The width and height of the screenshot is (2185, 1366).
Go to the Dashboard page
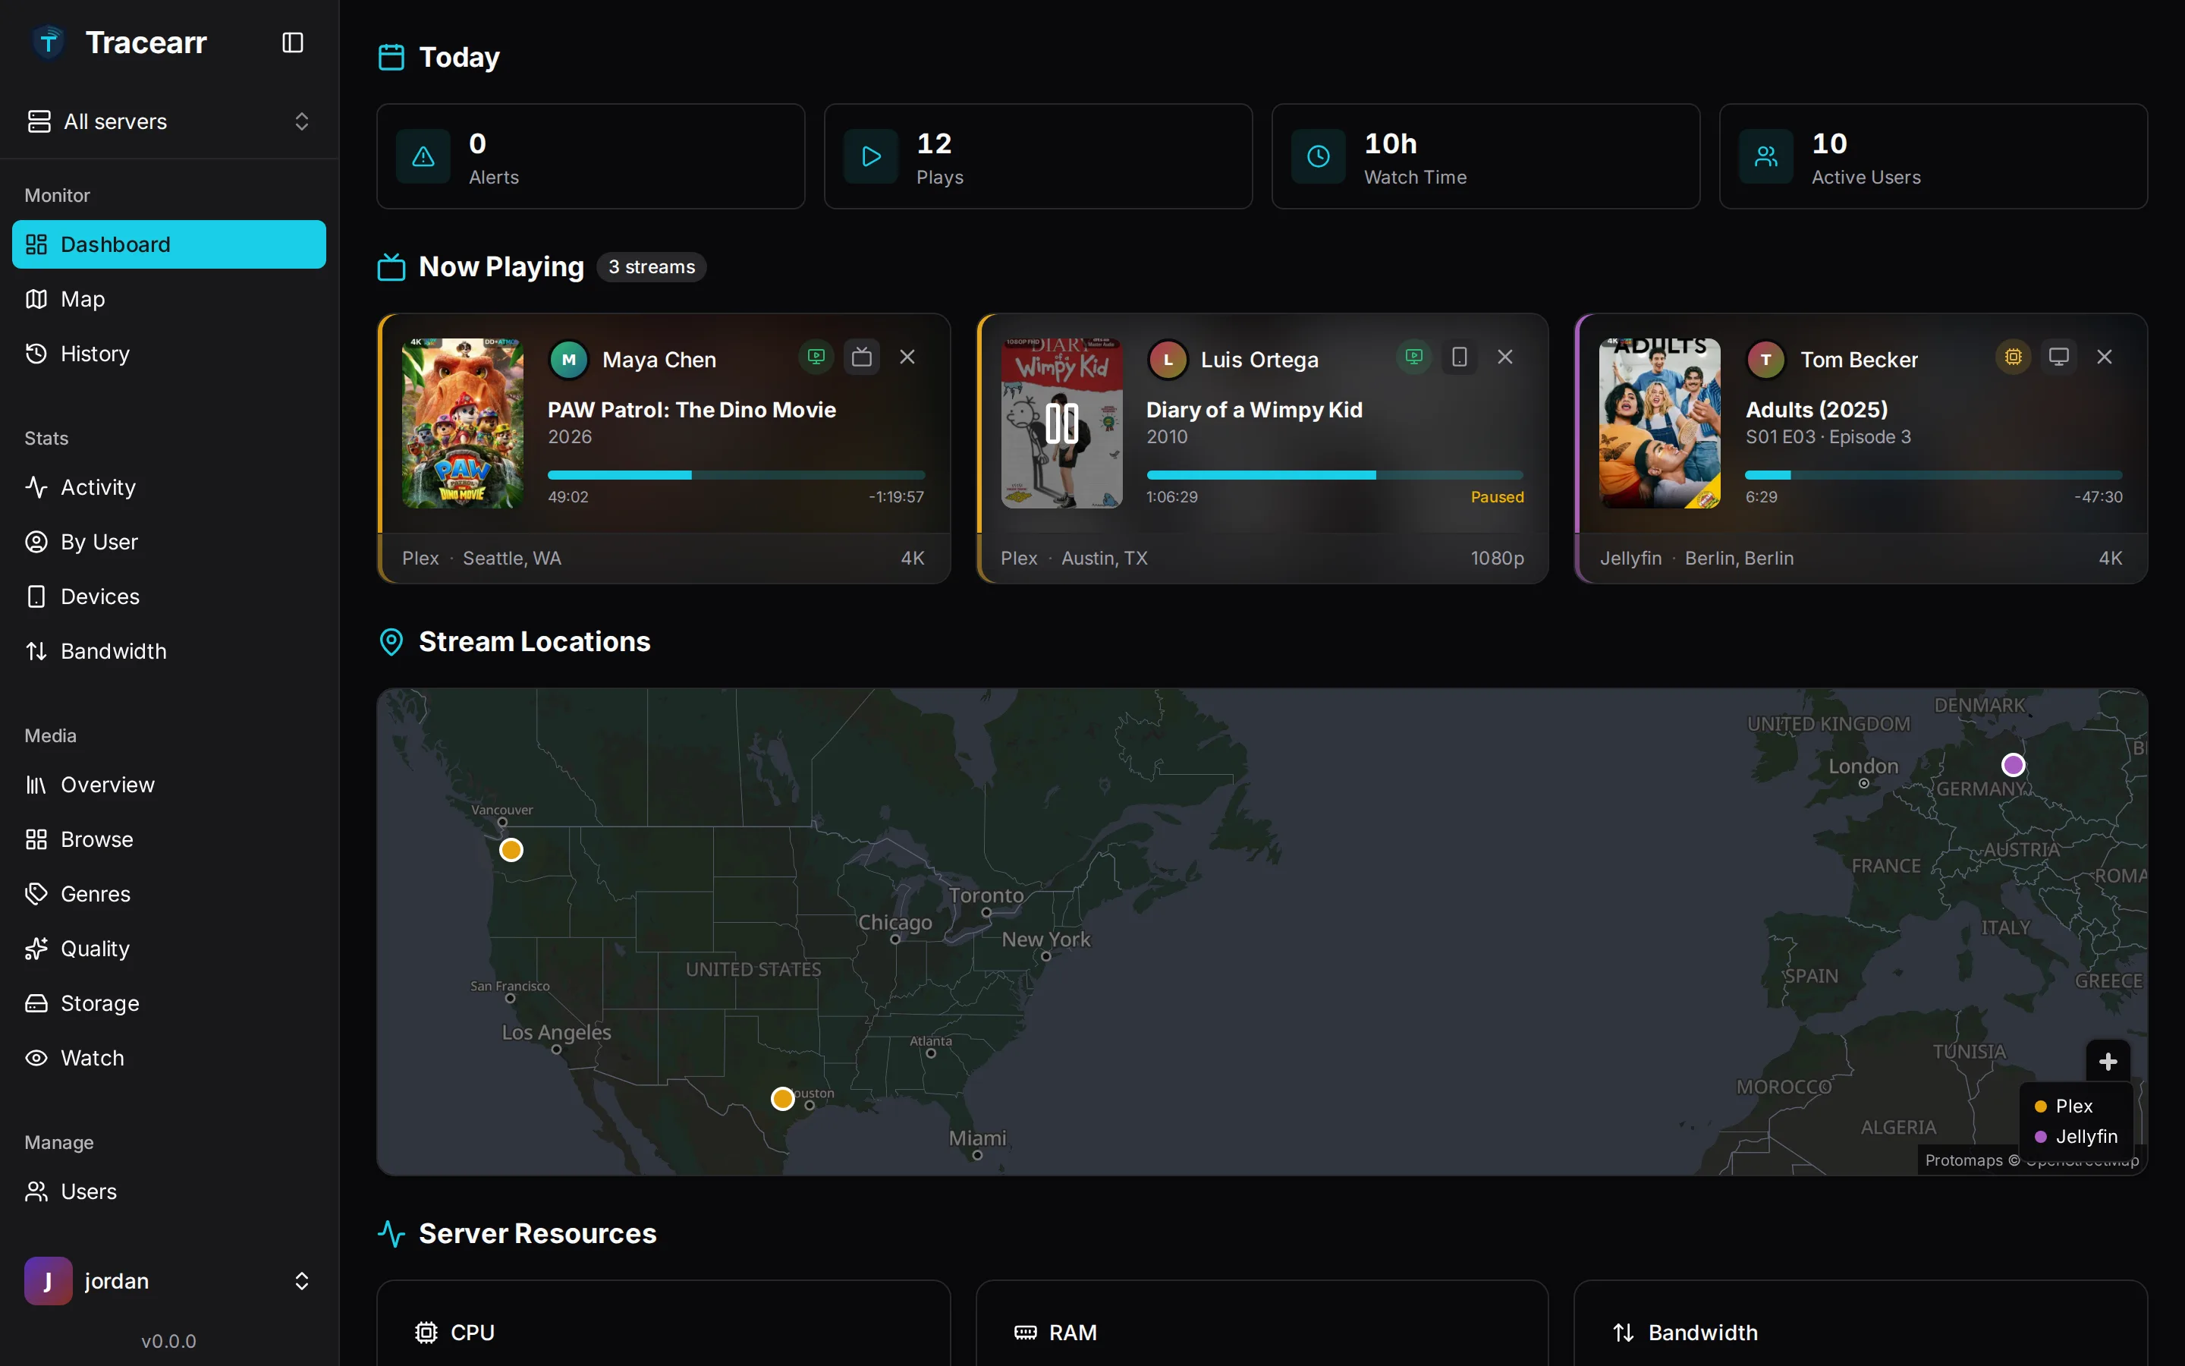tap(169, 244)
